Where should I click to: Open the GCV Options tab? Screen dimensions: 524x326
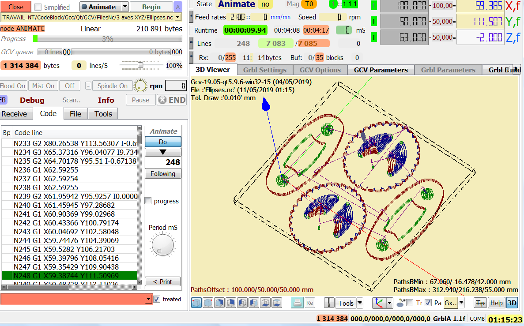pos(320,70)
